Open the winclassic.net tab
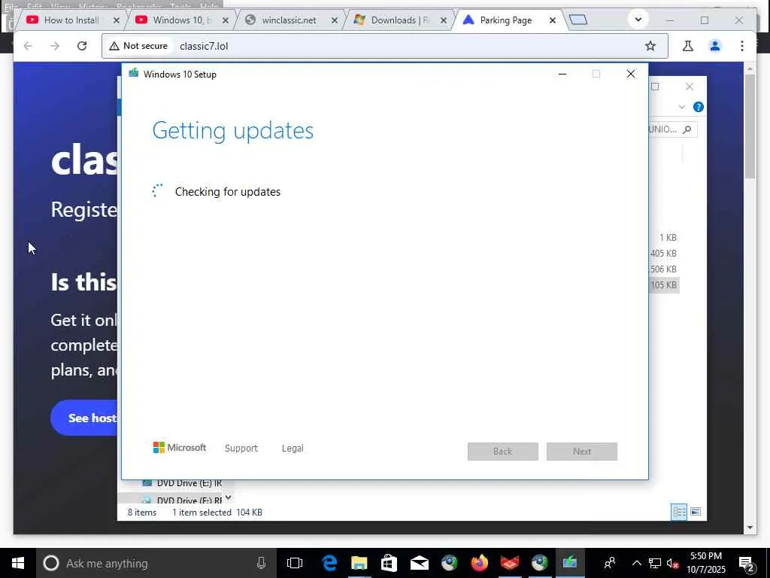This screenshot has width=770, height=578. coord(290,20)
